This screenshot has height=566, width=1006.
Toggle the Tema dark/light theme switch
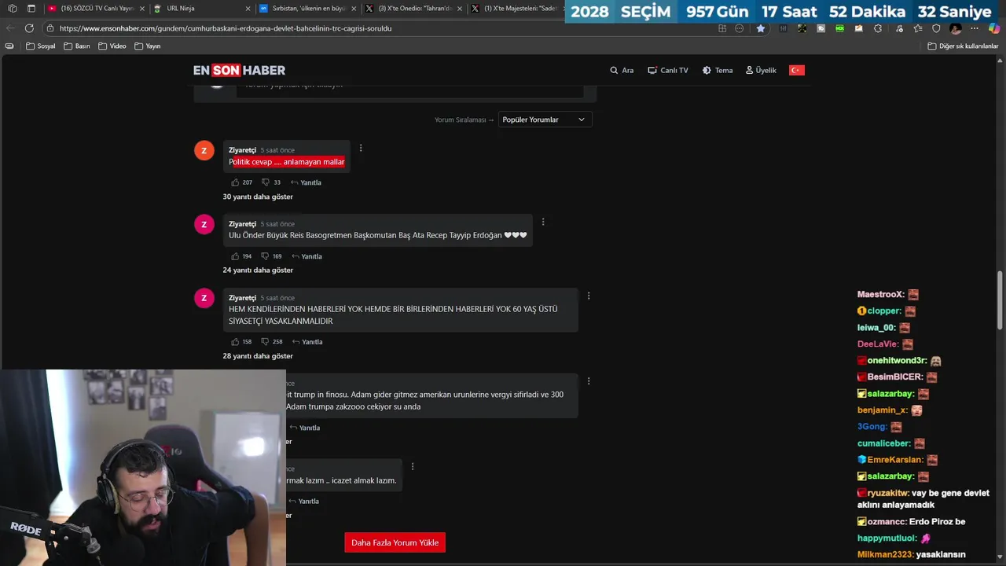pos(718,70)
